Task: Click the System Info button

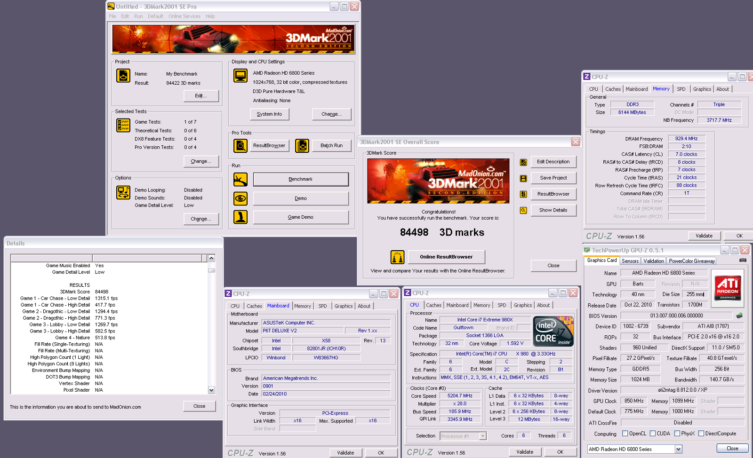Action: point(269,114)
